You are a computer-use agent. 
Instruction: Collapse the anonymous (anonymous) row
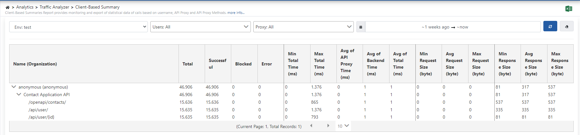[x=14, y=87]
